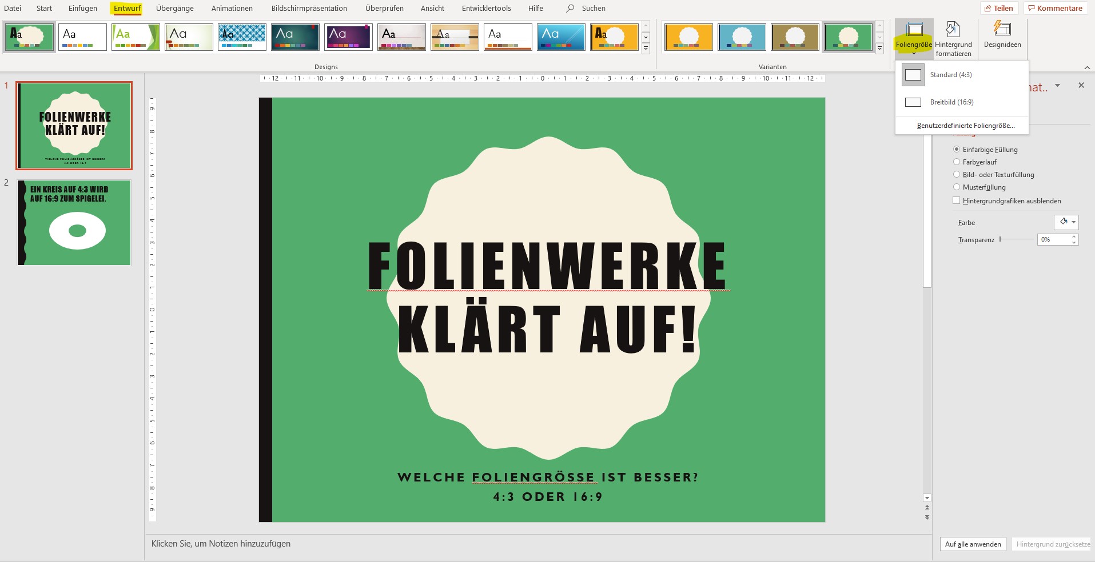Expand the Designs gallery more arrow

point(646,49)
